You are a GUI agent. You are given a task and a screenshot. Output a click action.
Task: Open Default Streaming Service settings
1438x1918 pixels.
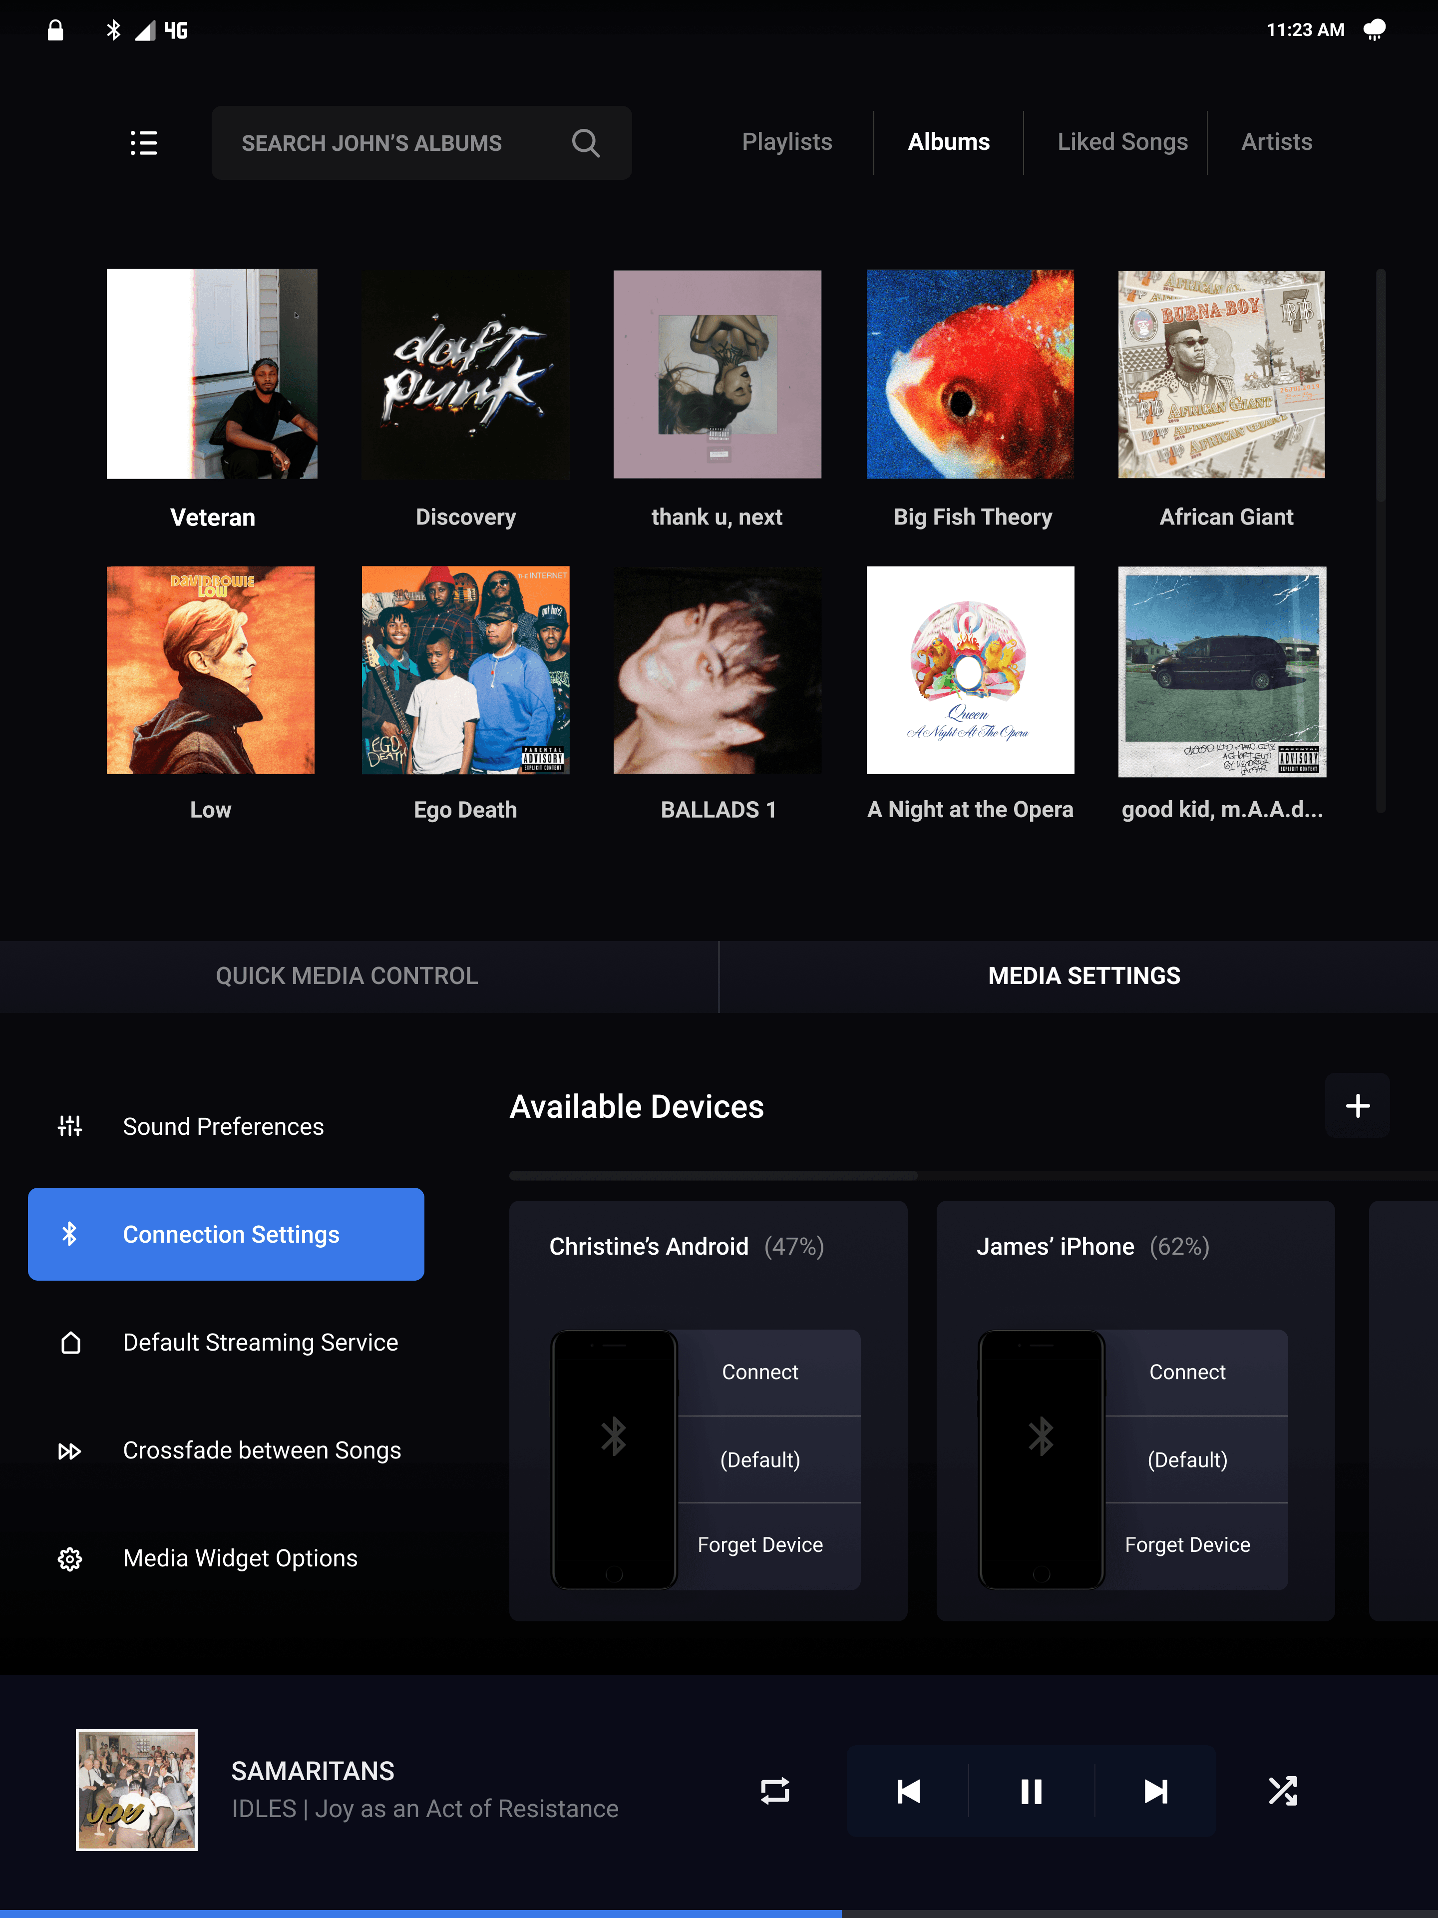point(226,1342)
